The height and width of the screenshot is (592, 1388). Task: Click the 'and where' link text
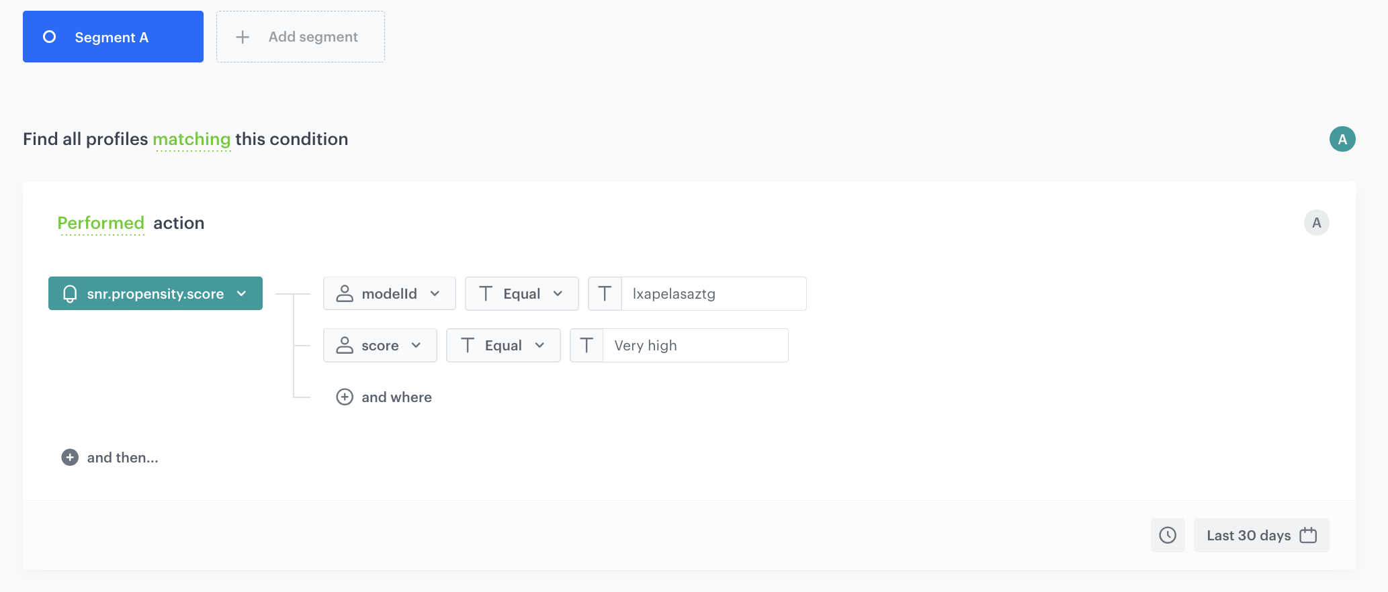tap(396, 397)
